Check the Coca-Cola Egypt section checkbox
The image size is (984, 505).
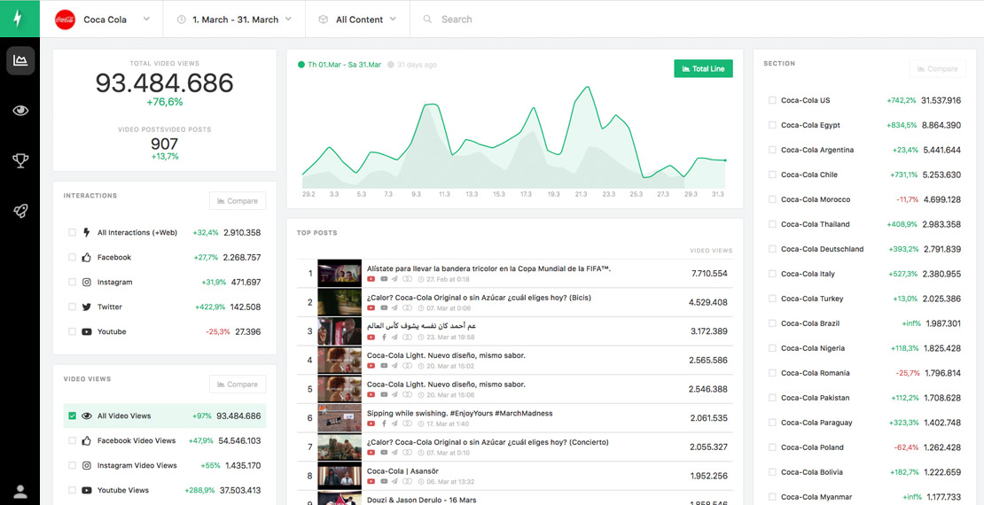[772, 125]
